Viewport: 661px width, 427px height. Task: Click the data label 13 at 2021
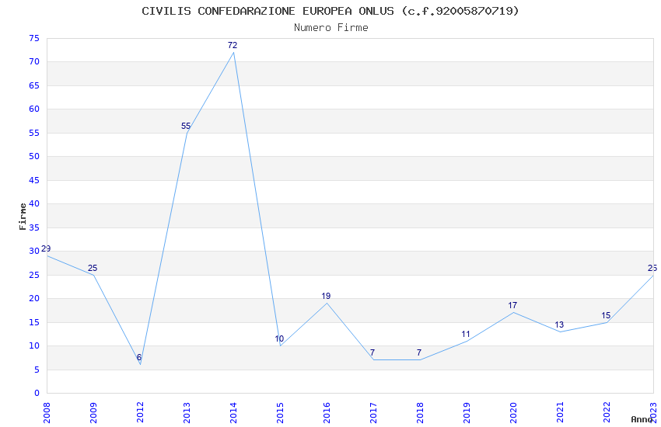(x=559, y=325)
